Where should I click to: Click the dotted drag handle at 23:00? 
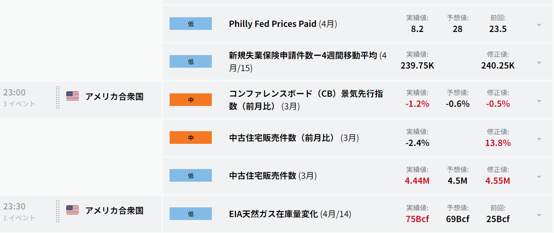(58, 98)
